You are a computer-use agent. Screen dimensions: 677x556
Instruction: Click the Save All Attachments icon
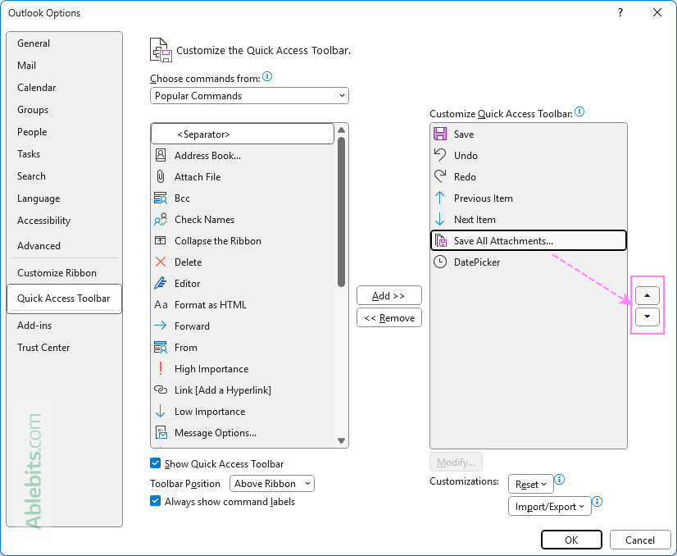[x=441, y=240]
